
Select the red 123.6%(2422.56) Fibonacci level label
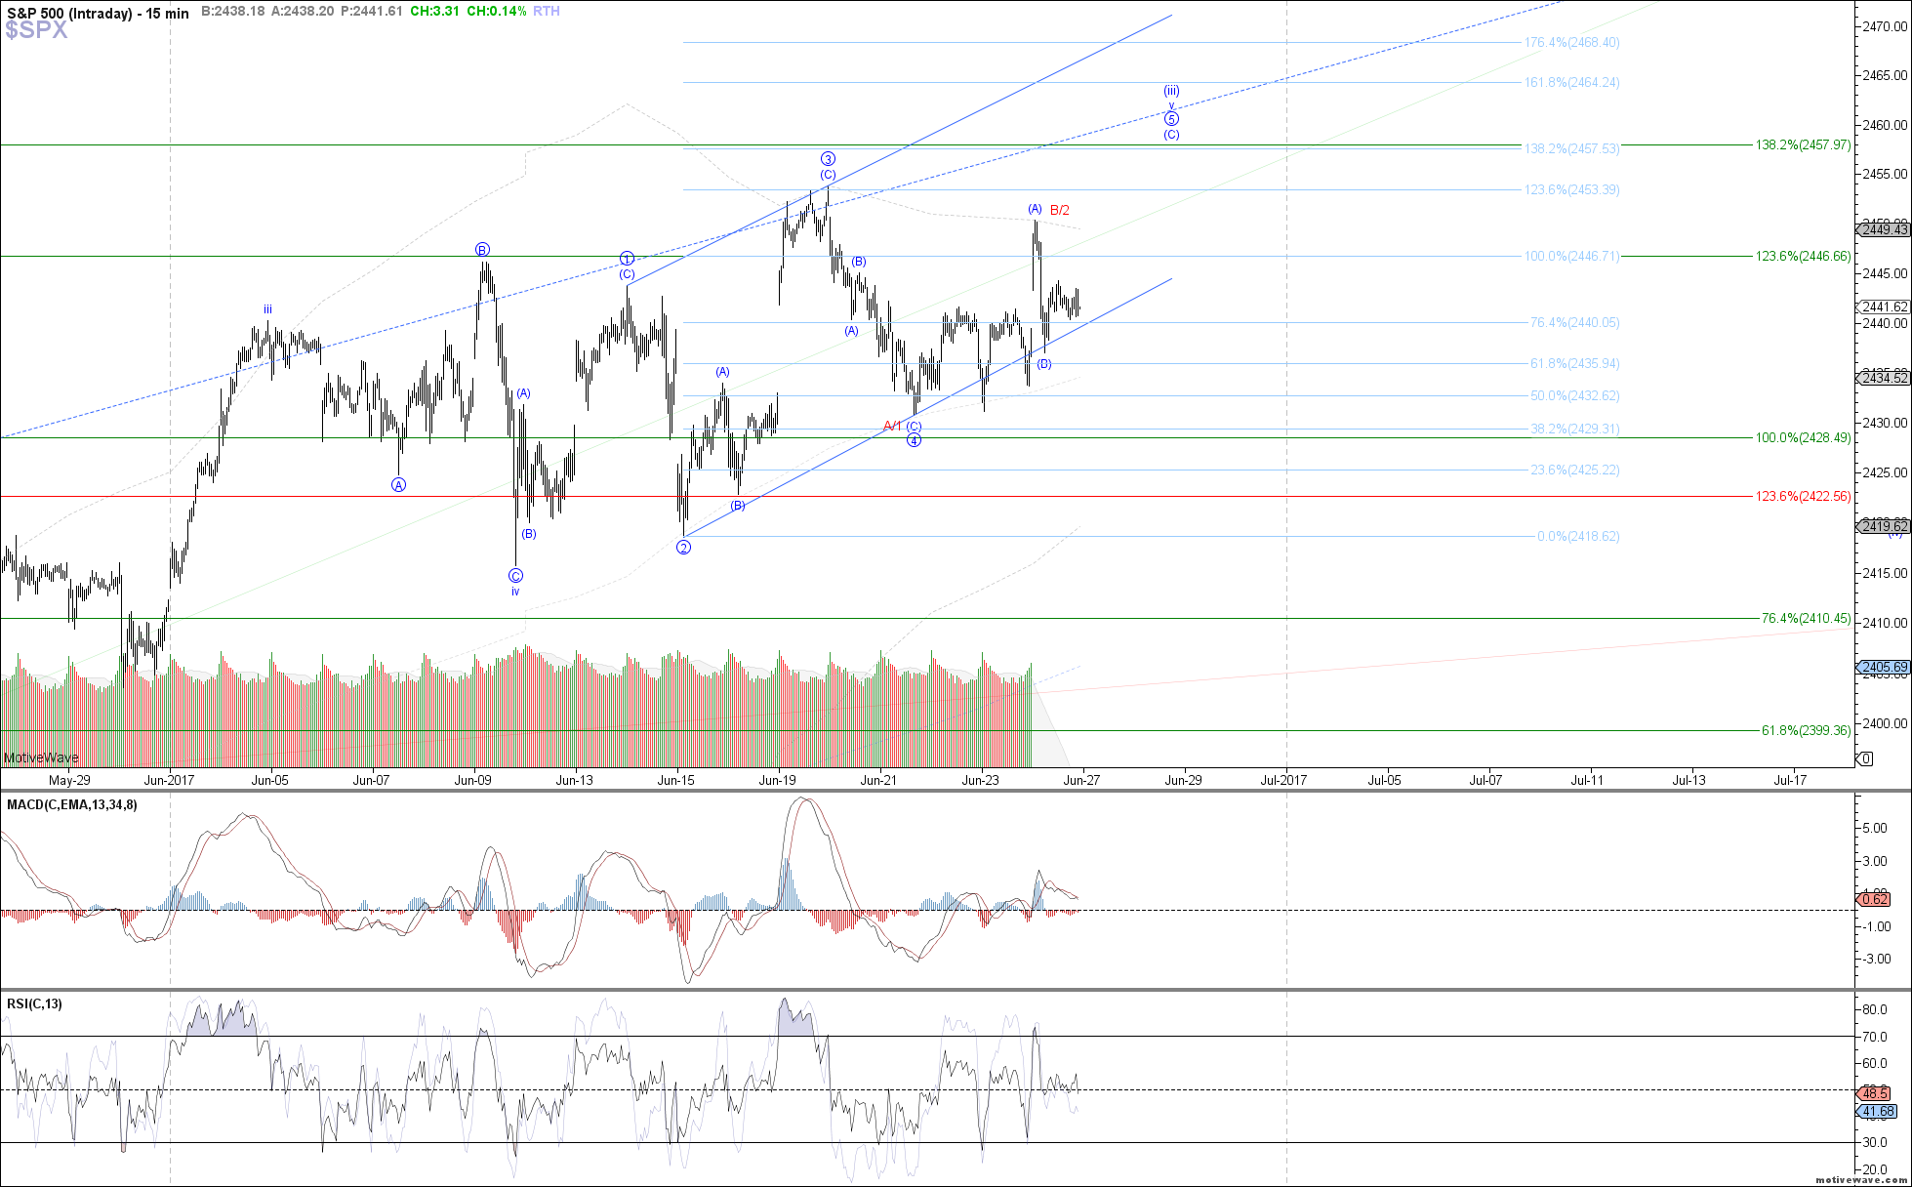tap(1803, 496)
